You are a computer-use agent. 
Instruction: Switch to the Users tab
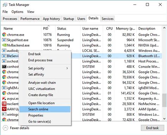tap(81, 19)
